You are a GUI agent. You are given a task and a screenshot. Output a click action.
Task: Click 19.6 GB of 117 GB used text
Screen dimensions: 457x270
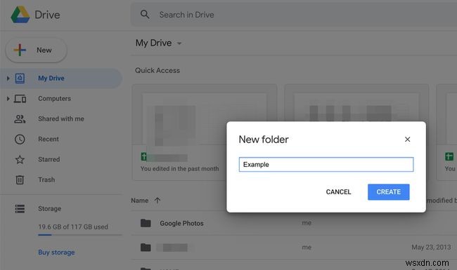tap(73, 227)
